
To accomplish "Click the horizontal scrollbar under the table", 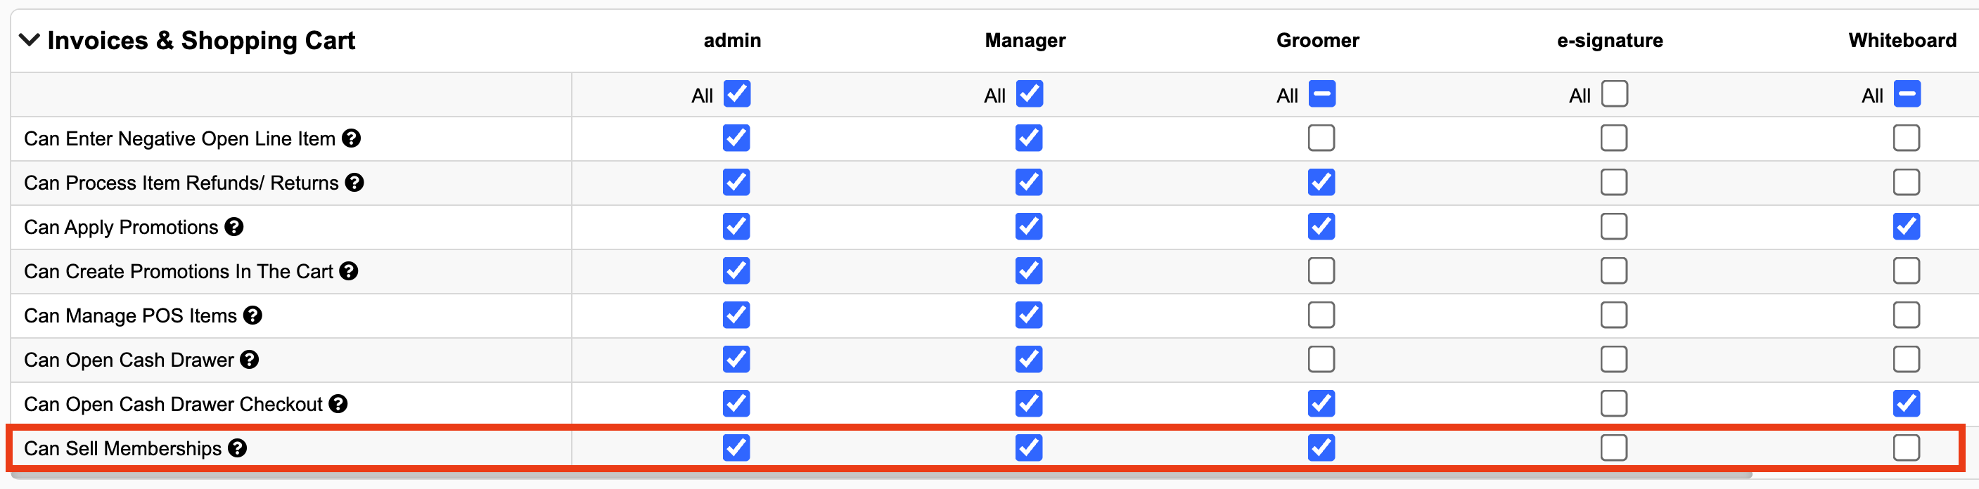I will coord(881,476).
